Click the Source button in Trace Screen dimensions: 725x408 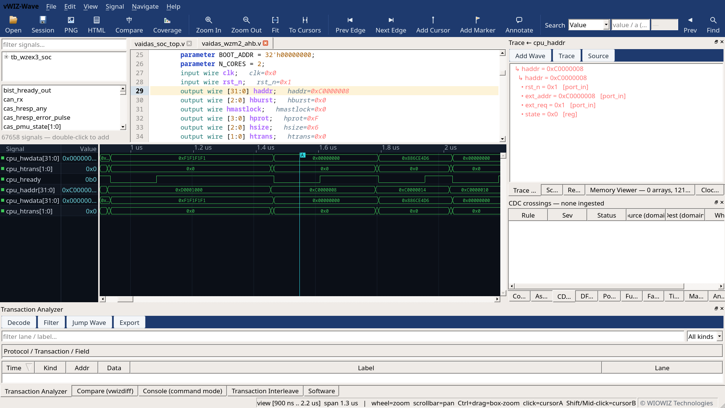598,56
